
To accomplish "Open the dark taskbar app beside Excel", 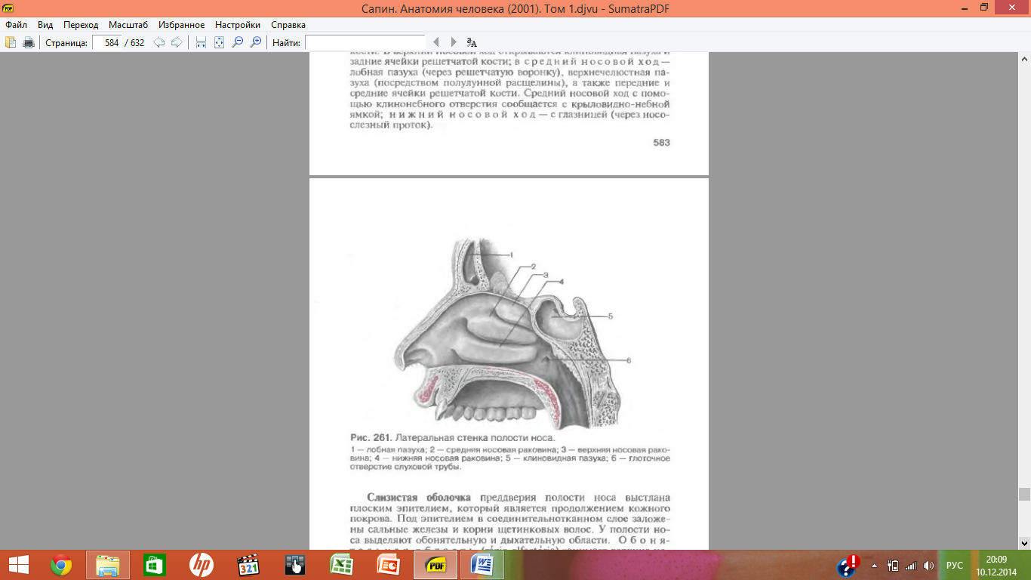I will point(295,564).
